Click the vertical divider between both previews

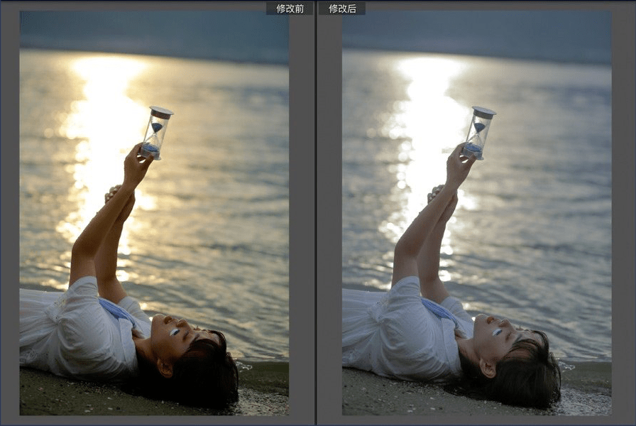tap(315, 213)
